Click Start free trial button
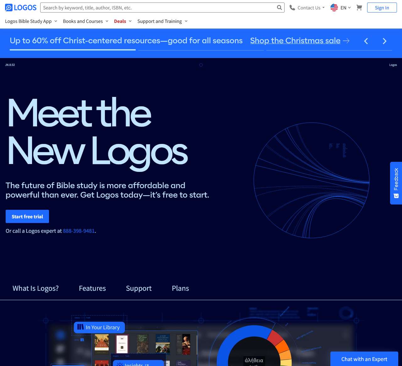The height and width of the screenshot is (366, 402). click(27, 216)
